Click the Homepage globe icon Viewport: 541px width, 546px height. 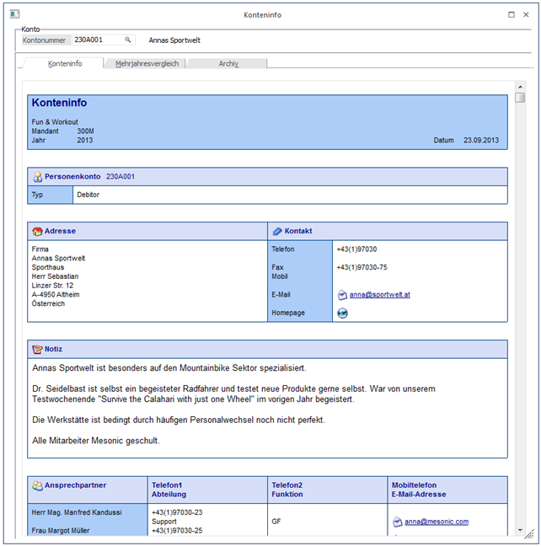pos(342,313)
